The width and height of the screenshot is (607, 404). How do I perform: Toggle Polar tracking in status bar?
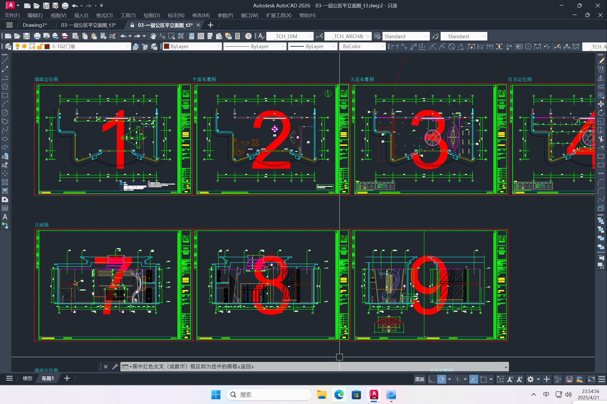[441, 379]
